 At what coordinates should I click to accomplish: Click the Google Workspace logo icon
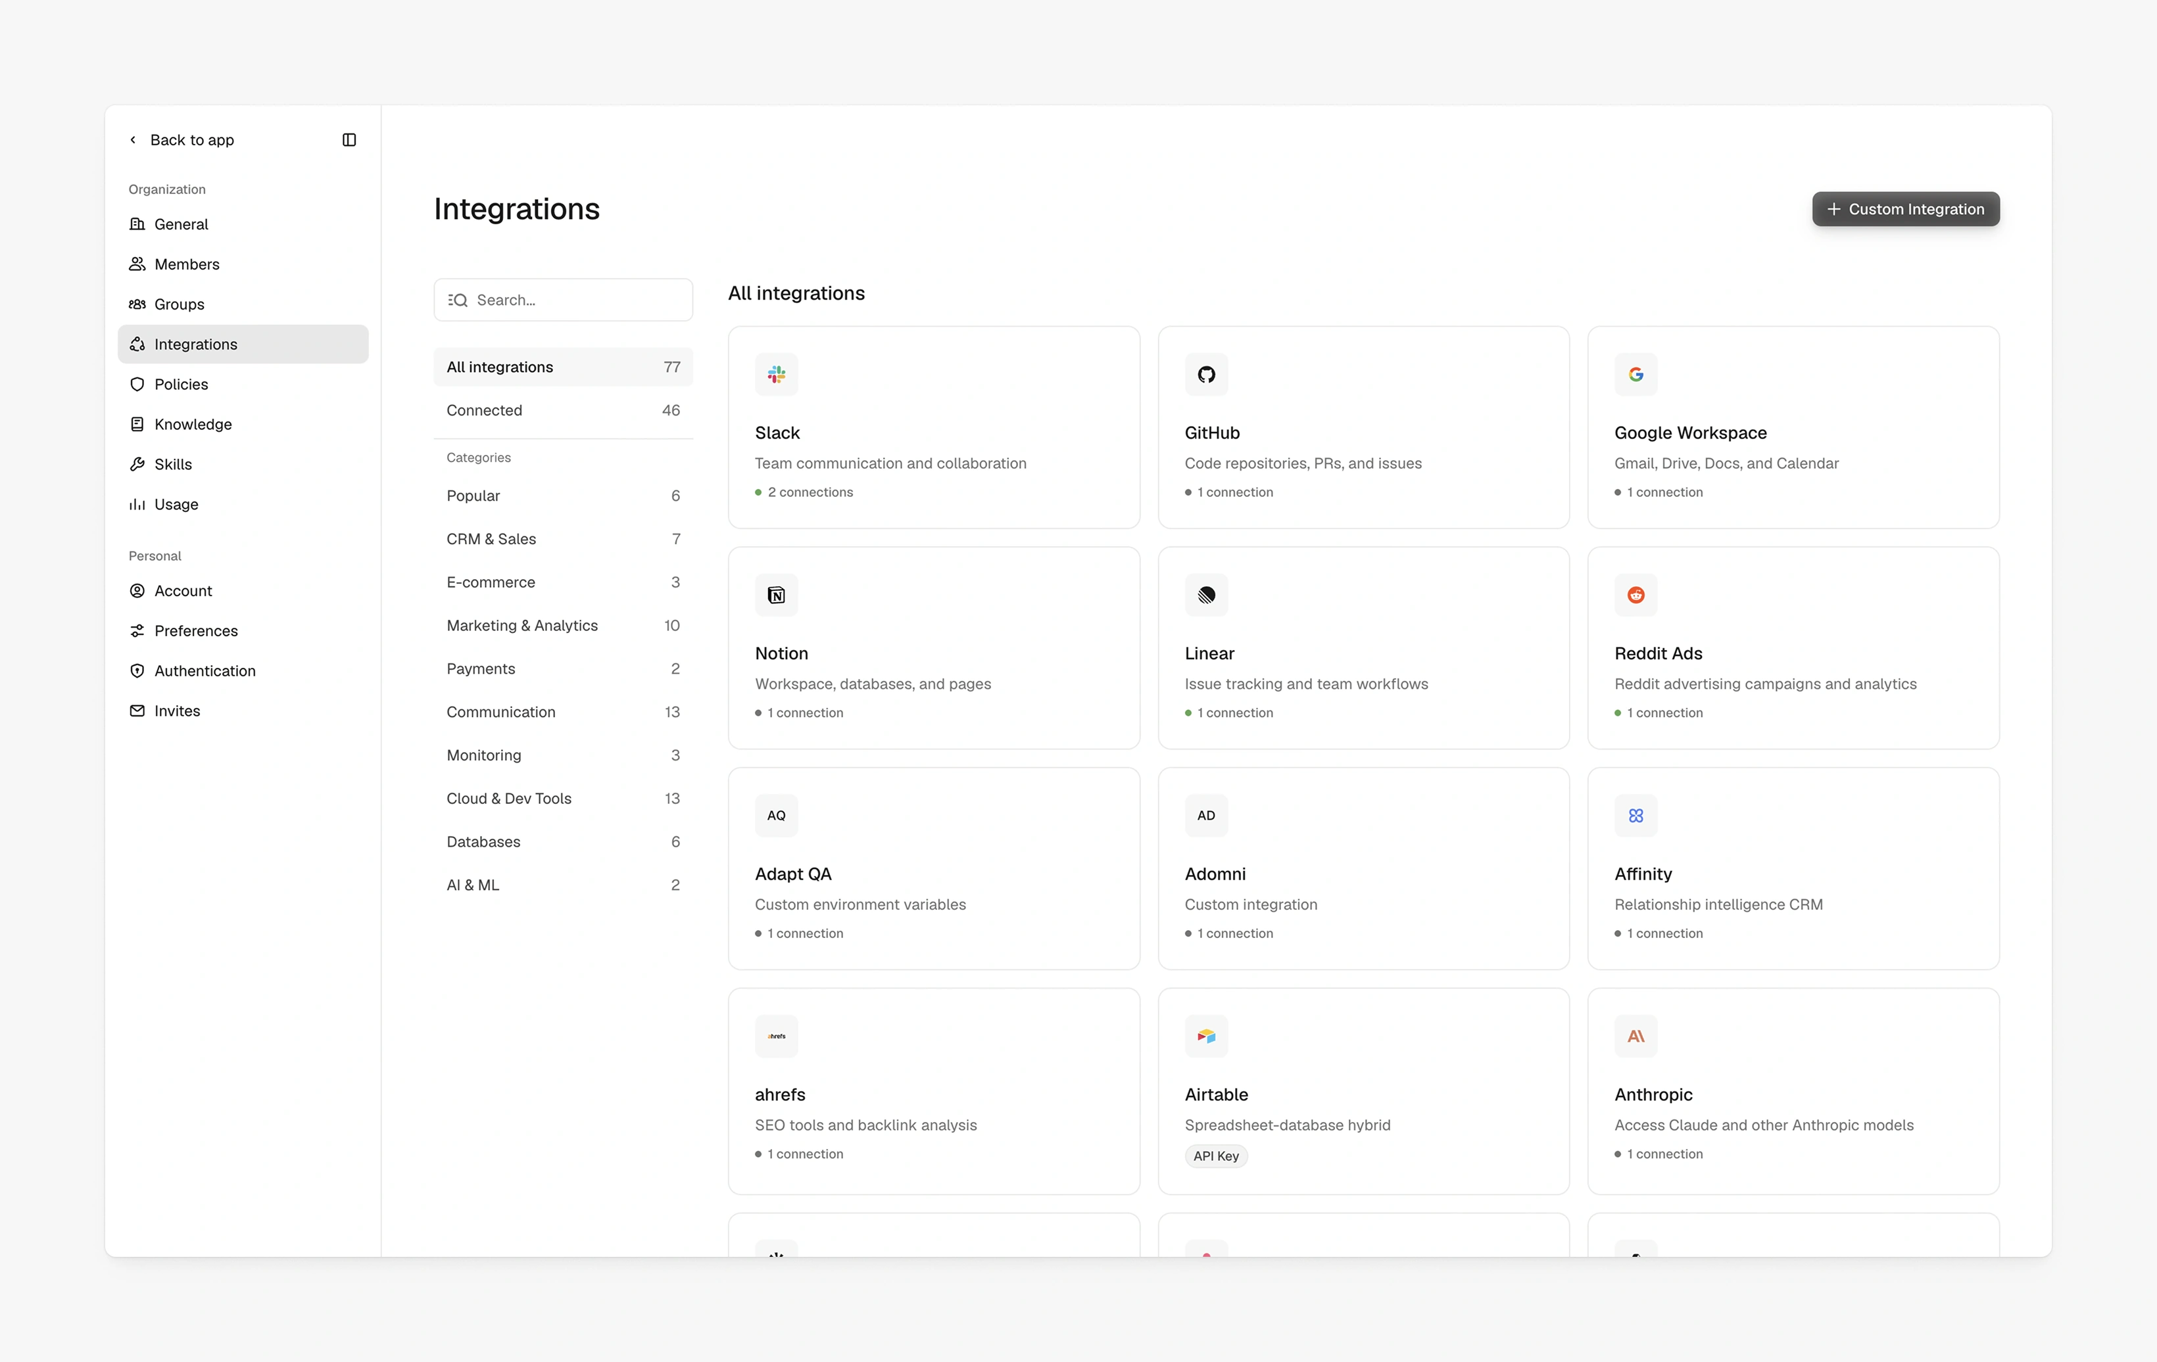(1636, 374)
